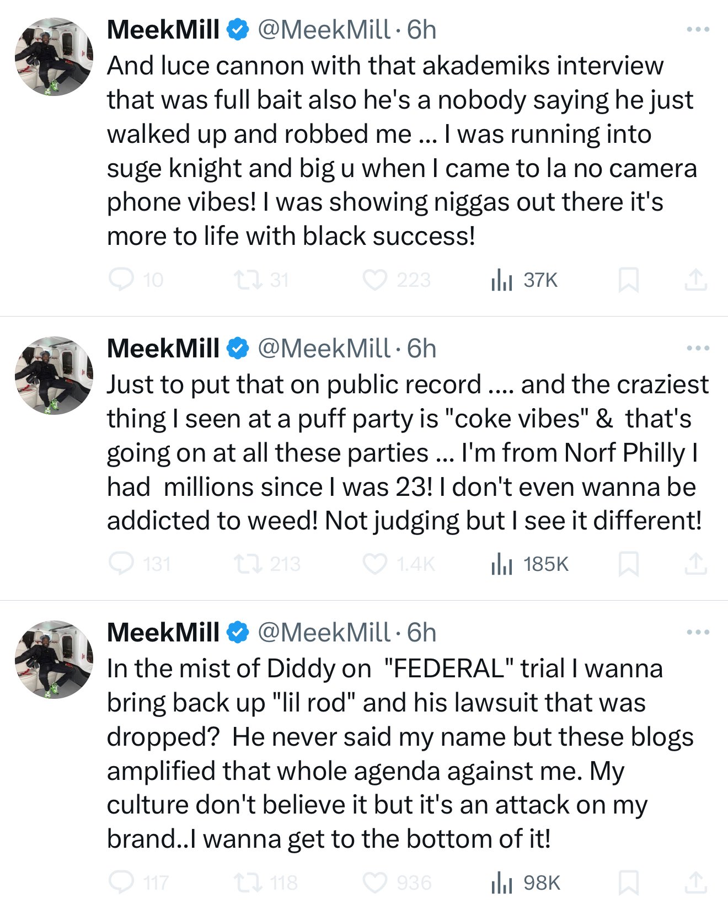Reply to the akademiks interview tweet
The height and width of the screenshot is (904, 728).
pos(121,280)
